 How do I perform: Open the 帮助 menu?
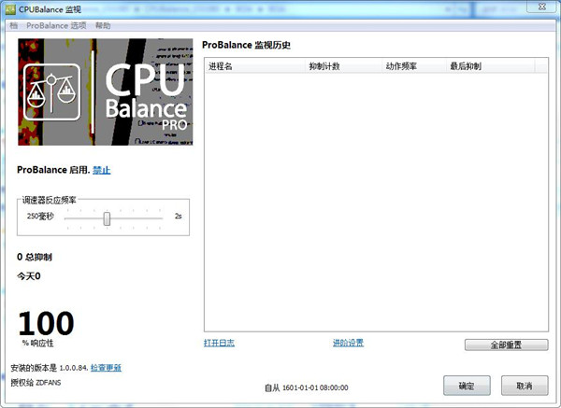pos(103,25)
